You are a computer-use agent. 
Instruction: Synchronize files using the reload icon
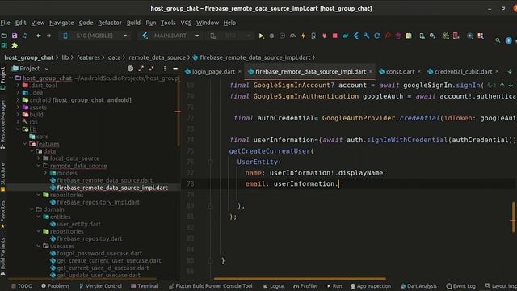(25, 36)
